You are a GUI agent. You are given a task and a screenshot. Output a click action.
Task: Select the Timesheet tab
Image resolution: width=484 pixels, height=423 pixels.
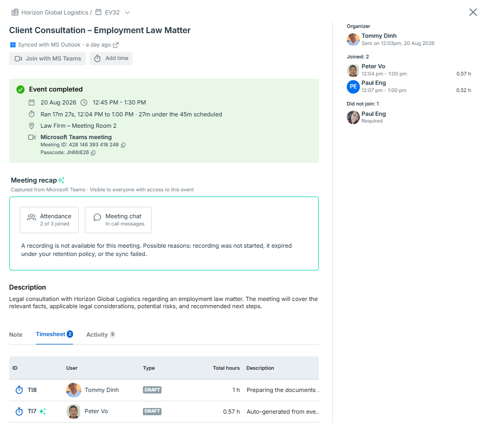click(x=54, y=334)
